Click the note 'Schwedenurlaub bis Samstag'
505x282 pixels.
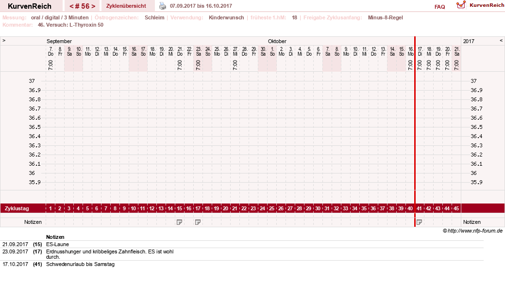80,265
